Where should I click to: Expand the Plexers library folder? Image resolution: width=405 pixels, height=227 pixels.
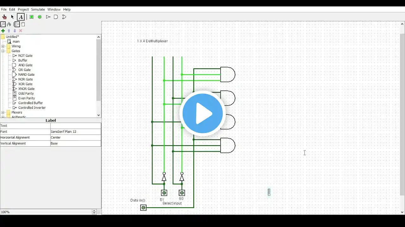[3, 112]
